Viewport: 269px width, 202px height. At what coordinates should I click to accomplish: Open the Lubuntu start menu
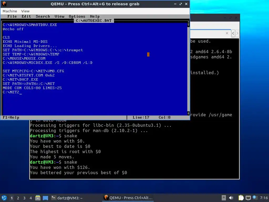(4, 198)
